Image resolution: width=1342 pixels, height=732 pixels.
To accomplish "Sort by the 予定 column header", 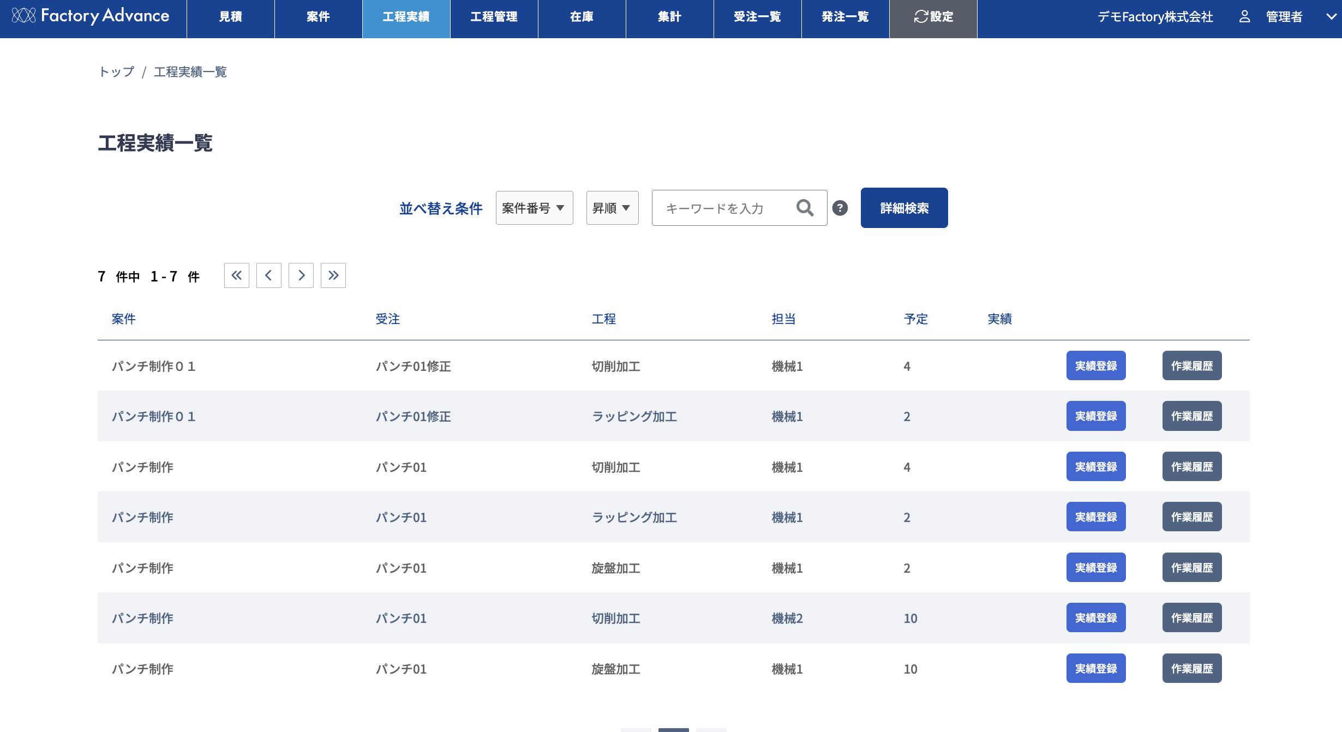I will coord(915,319).
